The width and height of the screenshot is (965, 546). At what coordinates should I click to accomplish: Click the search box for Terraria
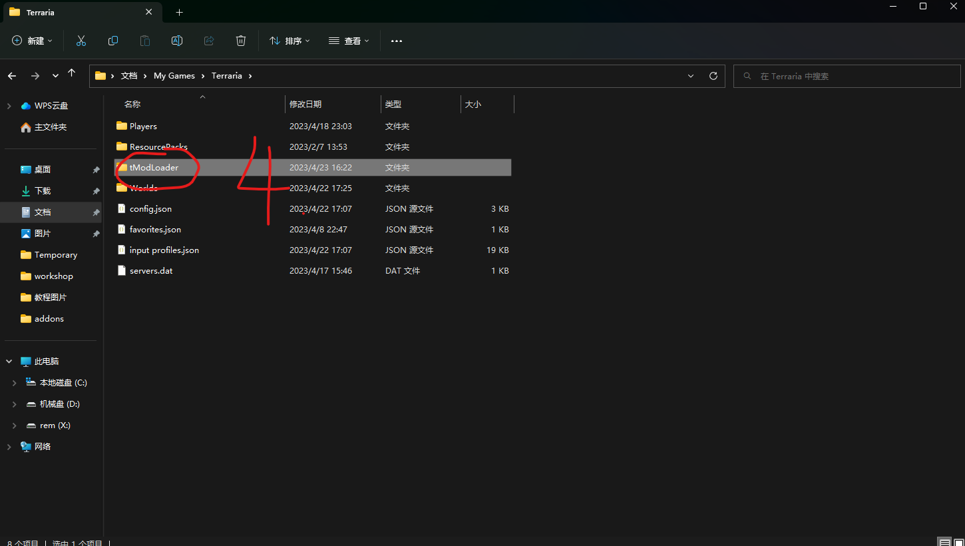pyautogui.click(x=847, y=76)
